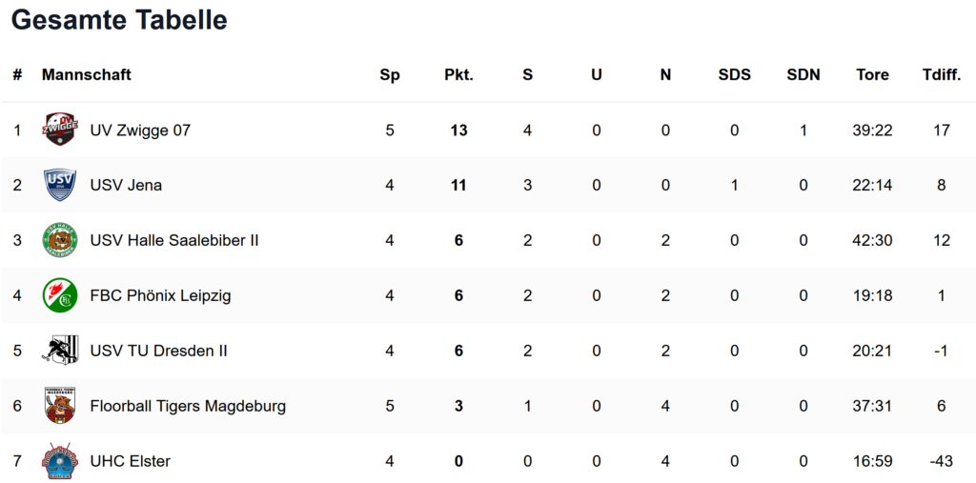Follow the USV Jena team name link

[x=127, y=186]
